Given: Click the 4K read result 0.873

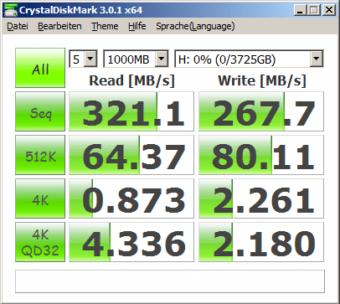Looking at the screenshot, I should 131,198.
